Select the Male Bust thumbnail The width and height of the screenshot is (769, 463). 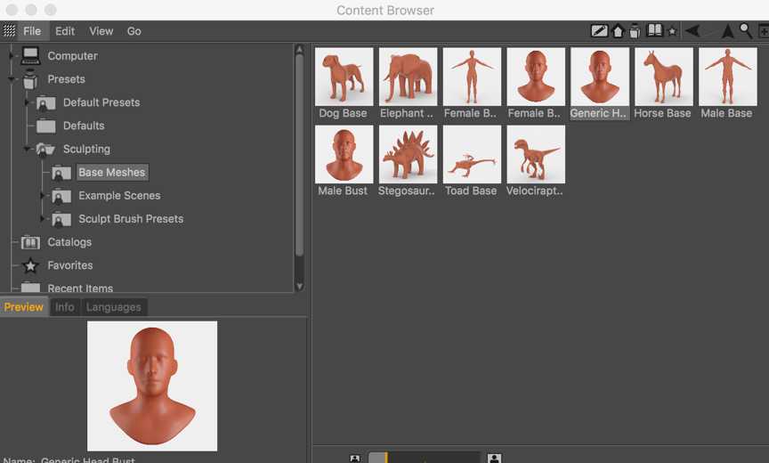[x=344, y=155]
